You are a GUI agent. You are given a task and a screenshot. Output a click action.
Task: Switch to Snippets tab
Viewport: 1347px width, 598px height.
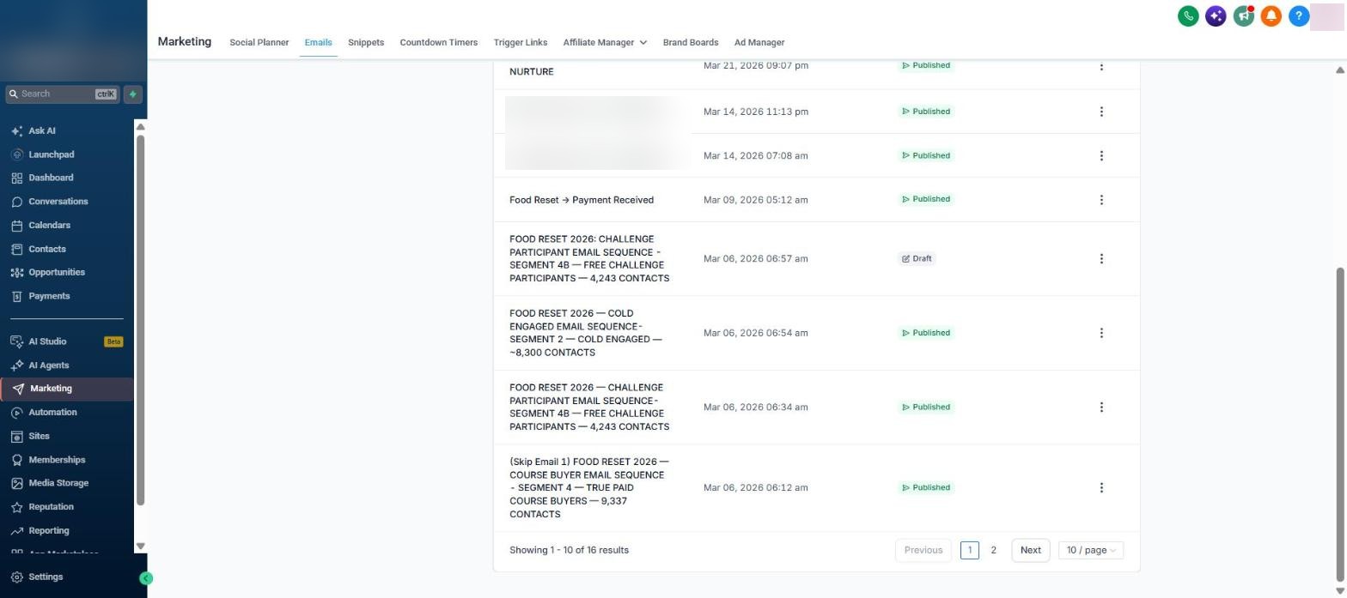click(x=366, y=42)
